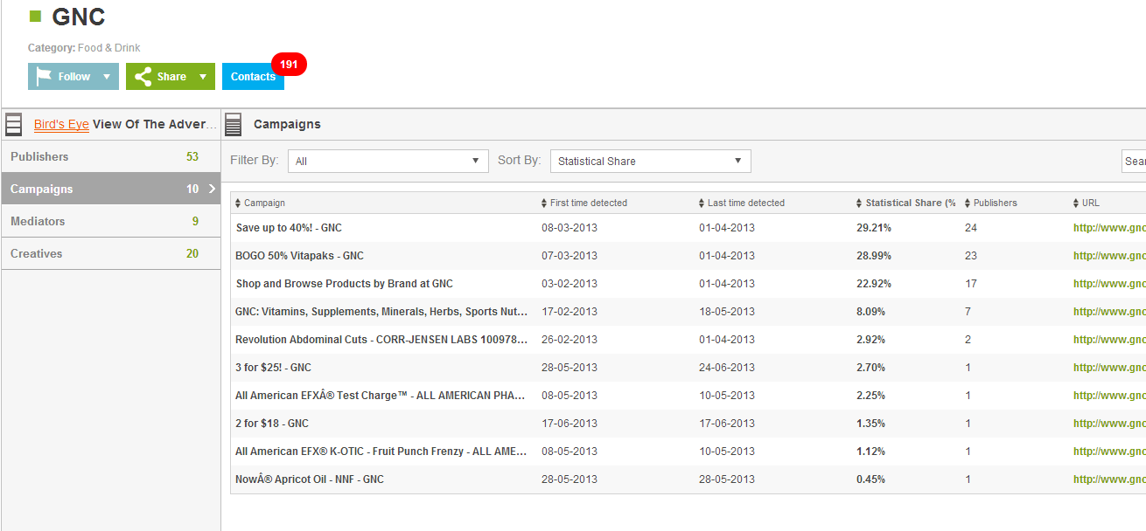Click the Statistical Share column header text
Image resolution: width=1146 pixels, height=531 pixels.
click(911, 203)
